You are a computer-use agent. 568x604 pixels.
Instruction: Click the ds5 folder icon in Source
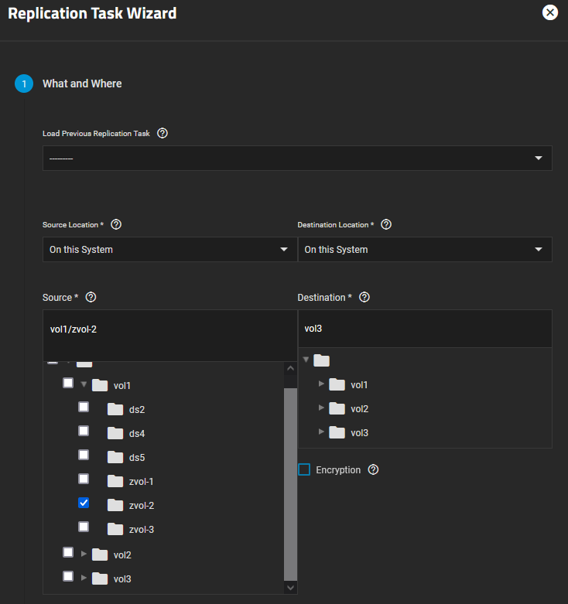(x=115, y=457)
